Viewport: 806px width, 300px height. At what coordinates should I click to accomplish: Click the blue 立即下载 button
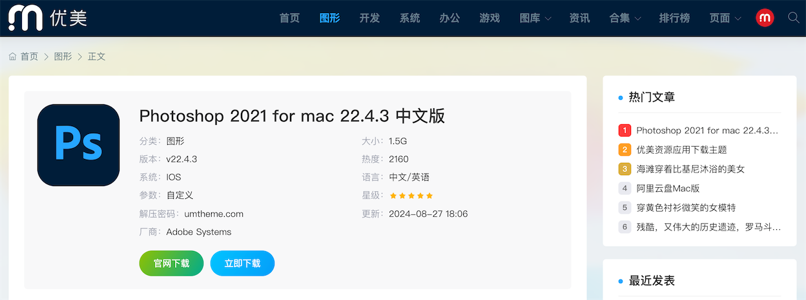(x=242, y=263)
